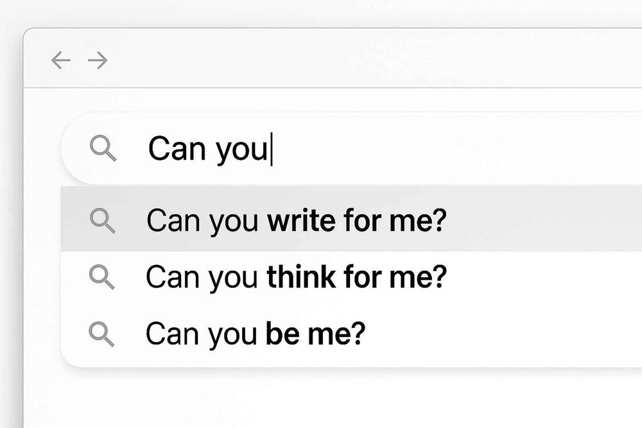Screen dimensions: 642x428
Task: Place cursor at the text caret after 'you'
Action: [x=272, y=150]
